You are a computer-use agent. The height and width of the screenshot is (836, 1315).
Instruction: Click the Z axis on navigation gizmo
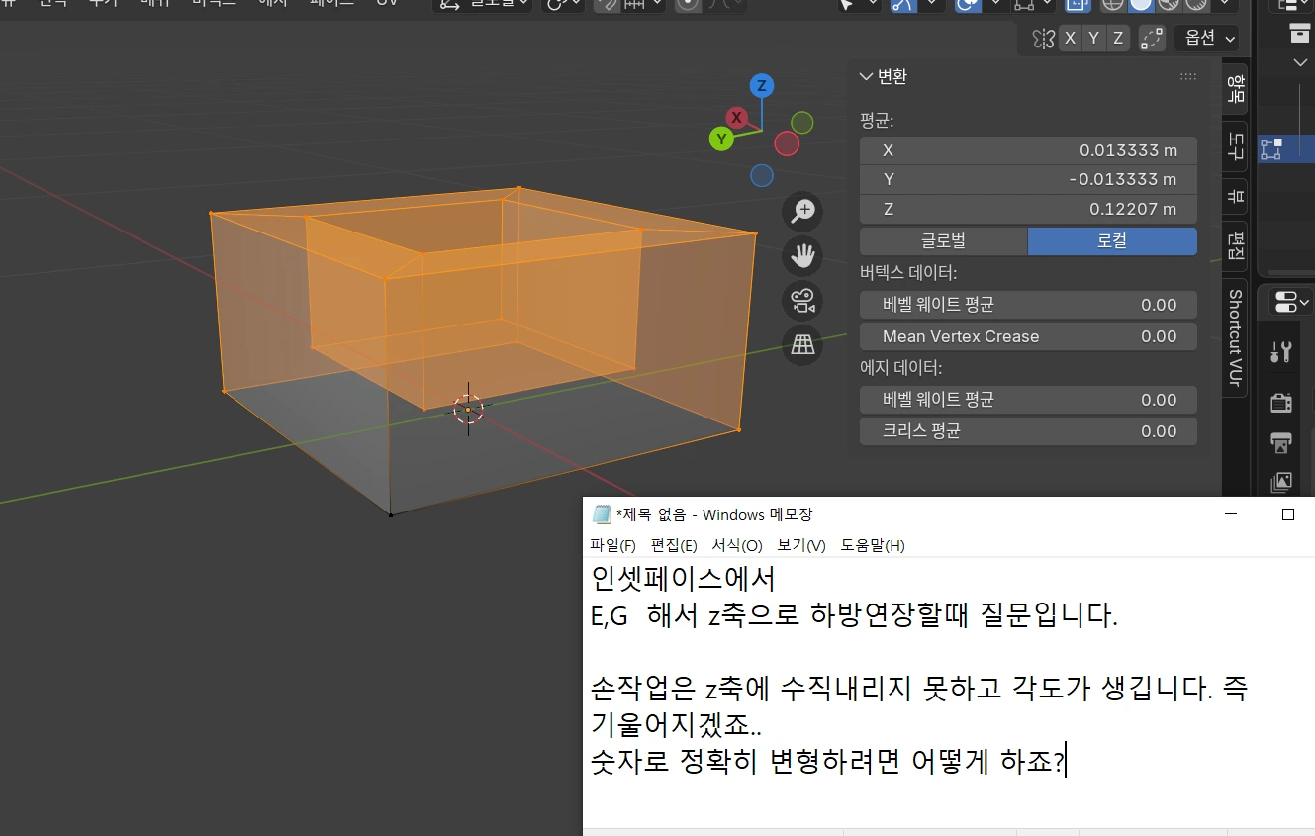coord(761,86)
